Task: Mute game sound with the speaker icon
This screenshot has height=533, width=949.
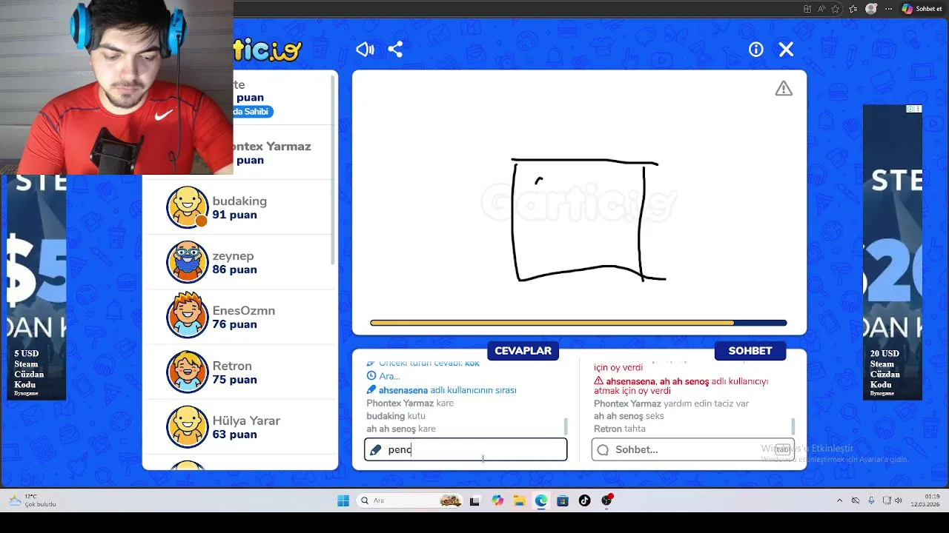Action: click(365, 50)
